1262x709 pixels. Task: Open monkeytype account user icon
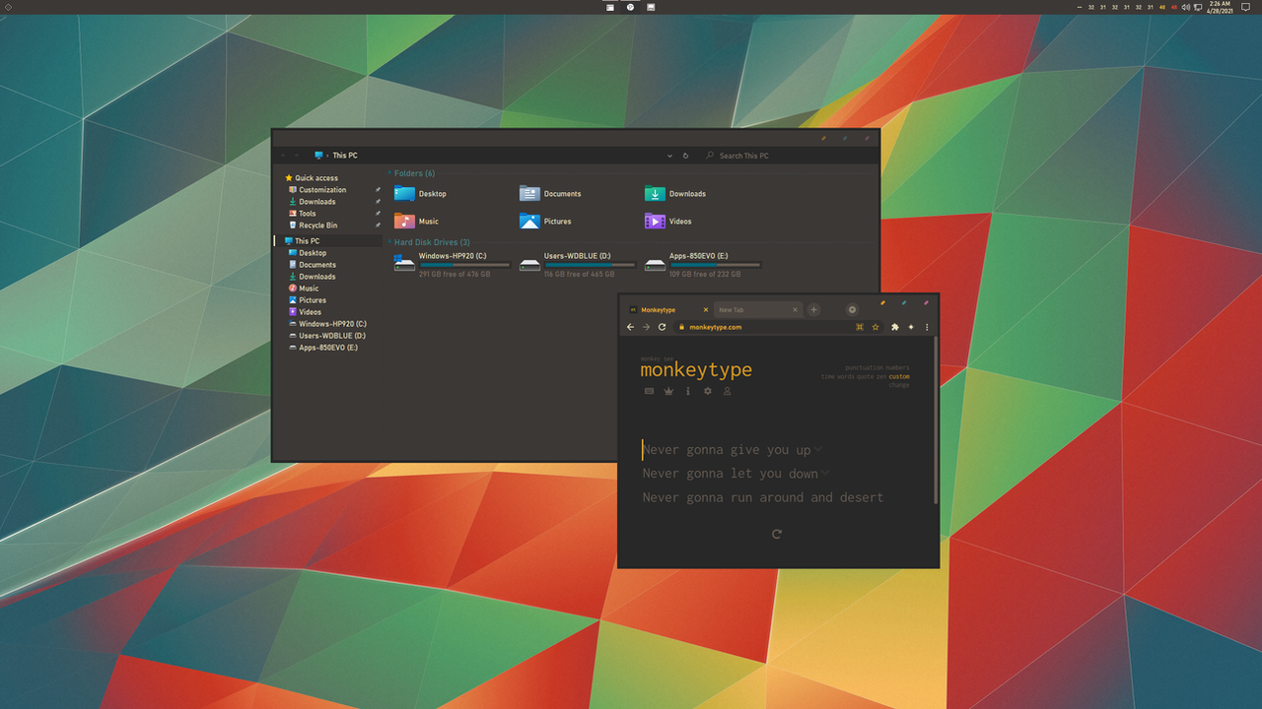pyautogui.click(x=727, y=391)
